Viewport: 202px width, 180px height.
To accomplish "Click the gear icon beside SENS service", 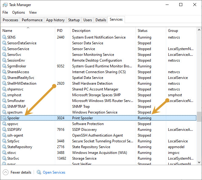I will [4, 37].
